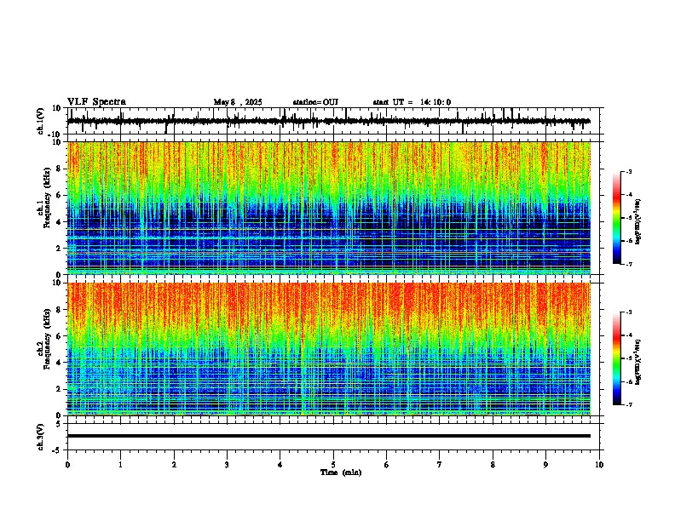Image resolution: width=675 pixels, height=521 pixels.
Task: Click the "ch.3(V)" axis label
Action: pyautogui.click(x=41, y=438)
